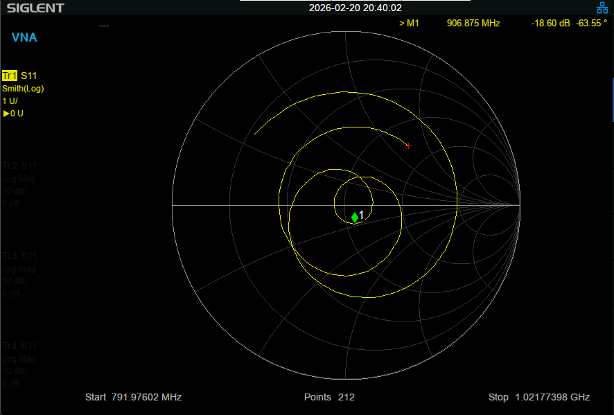
Task: Click the date and time display
Action: click(x=356, y=8)
